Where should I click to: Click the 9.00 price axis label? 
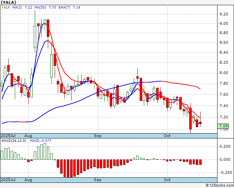(224, 23)
